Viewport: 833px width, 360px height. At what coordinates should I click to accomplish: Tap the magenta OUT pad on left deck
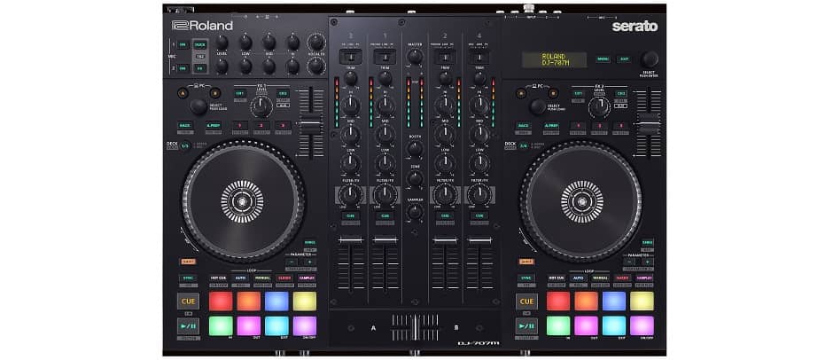tap(249, 326)
